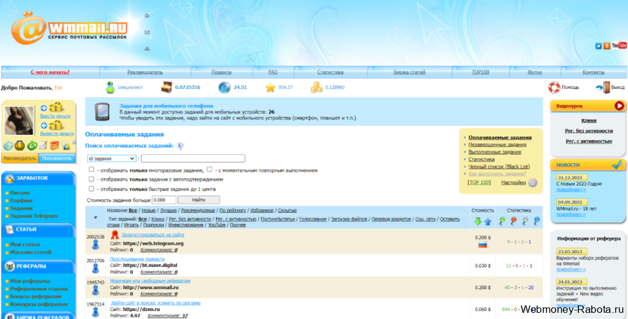Click the notepad with pencil icon
This screenshot has width=628, height=319.
44,146
